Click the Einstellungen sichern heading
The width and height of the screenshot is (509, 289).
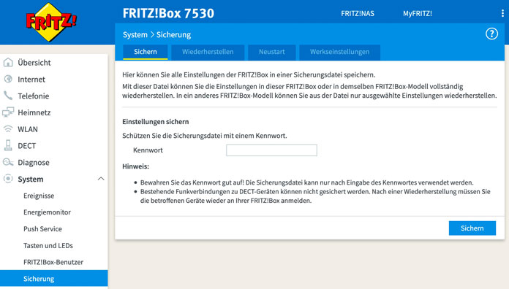click(156, 122)
